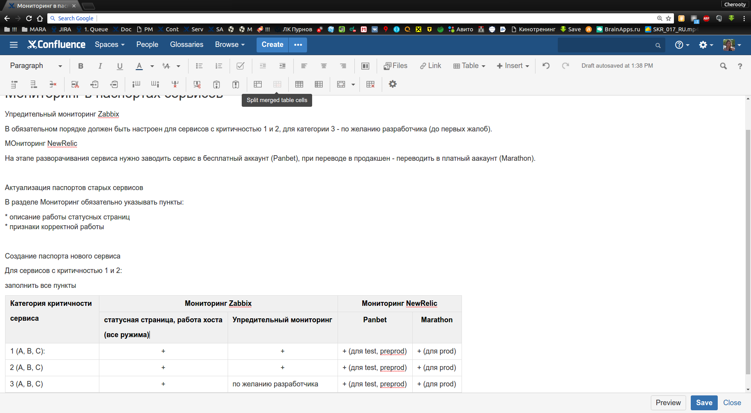Image resolution: width=751 pixels, height=413 pixels.
Task: Apply the current text color
Action: (139, 66)
